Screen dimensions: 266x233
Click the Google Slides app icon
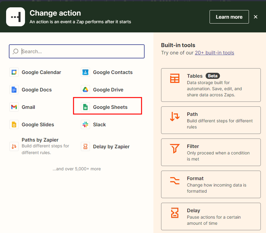(14, 124)
